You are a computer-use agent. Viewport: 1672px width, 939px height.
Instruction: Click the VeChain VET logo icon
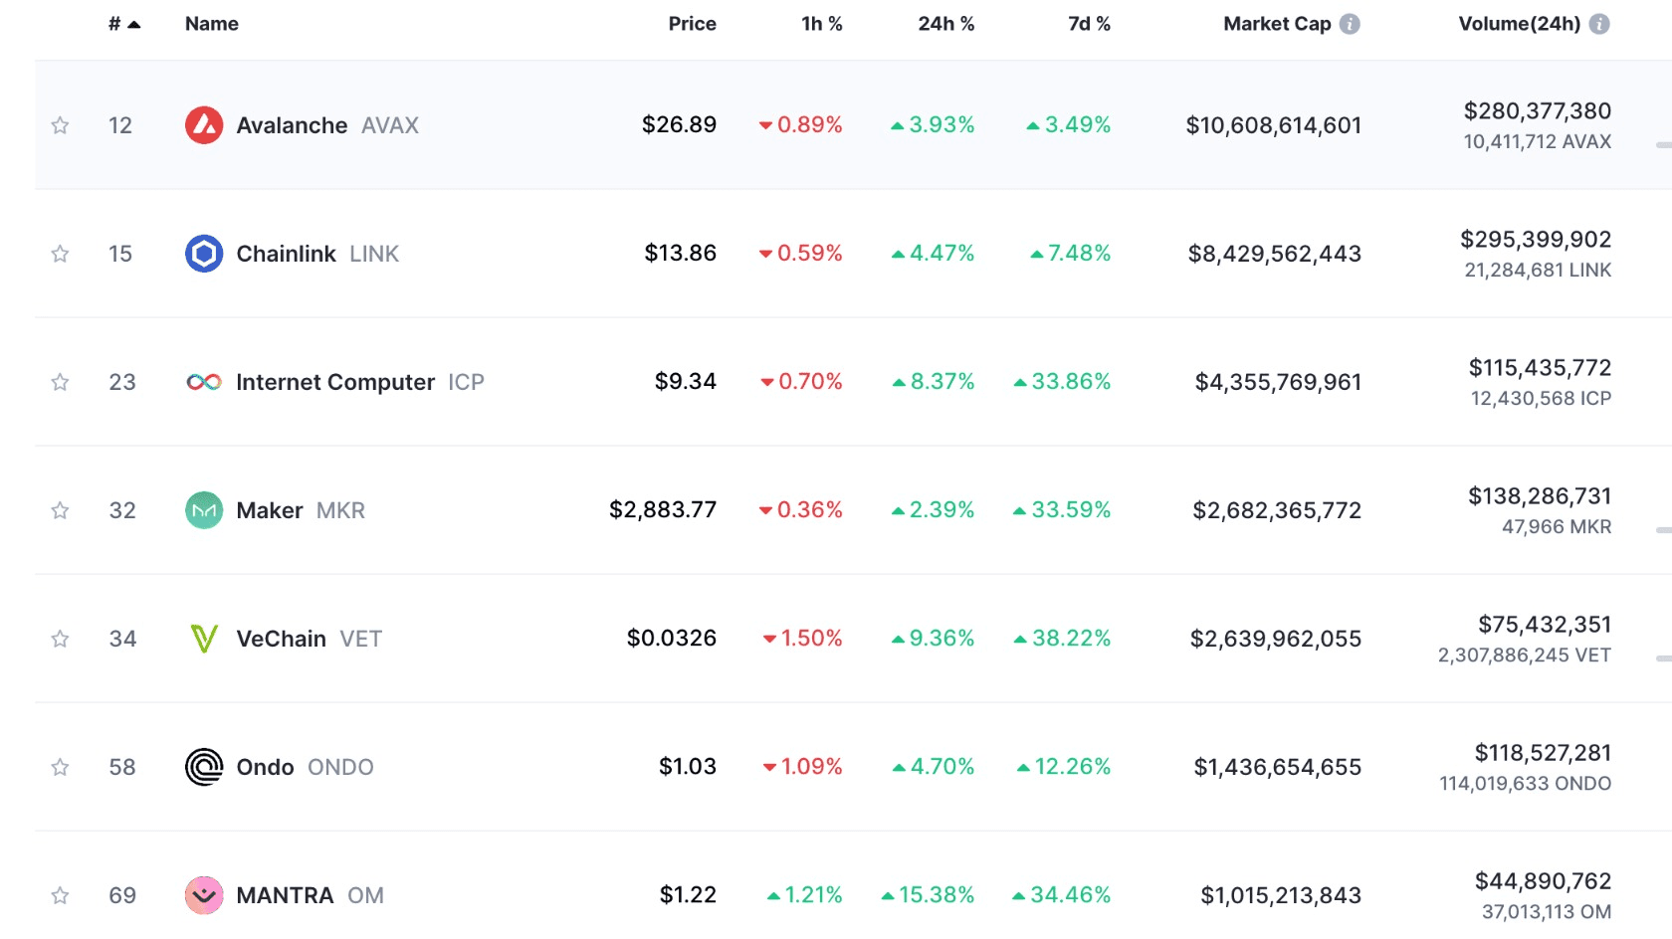pyautogui.click(x=204, y=639)
